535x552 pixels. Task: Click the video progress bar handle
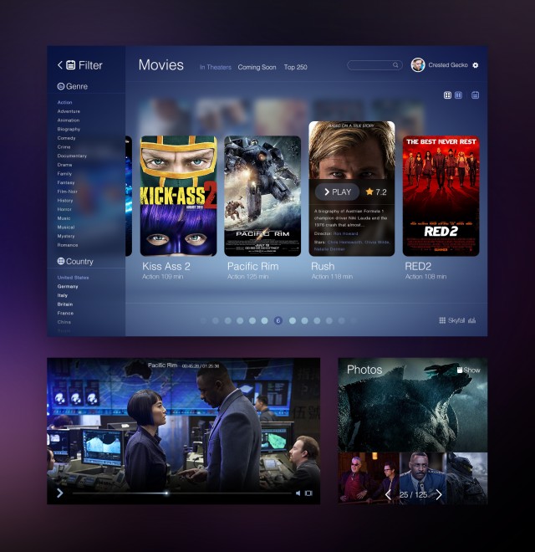(x=166, y=493)
